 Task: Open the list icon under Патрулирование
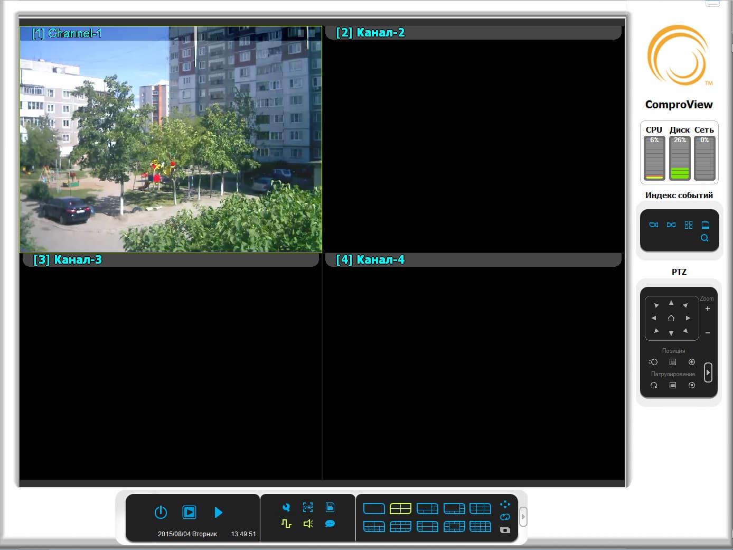click(673, 385)
